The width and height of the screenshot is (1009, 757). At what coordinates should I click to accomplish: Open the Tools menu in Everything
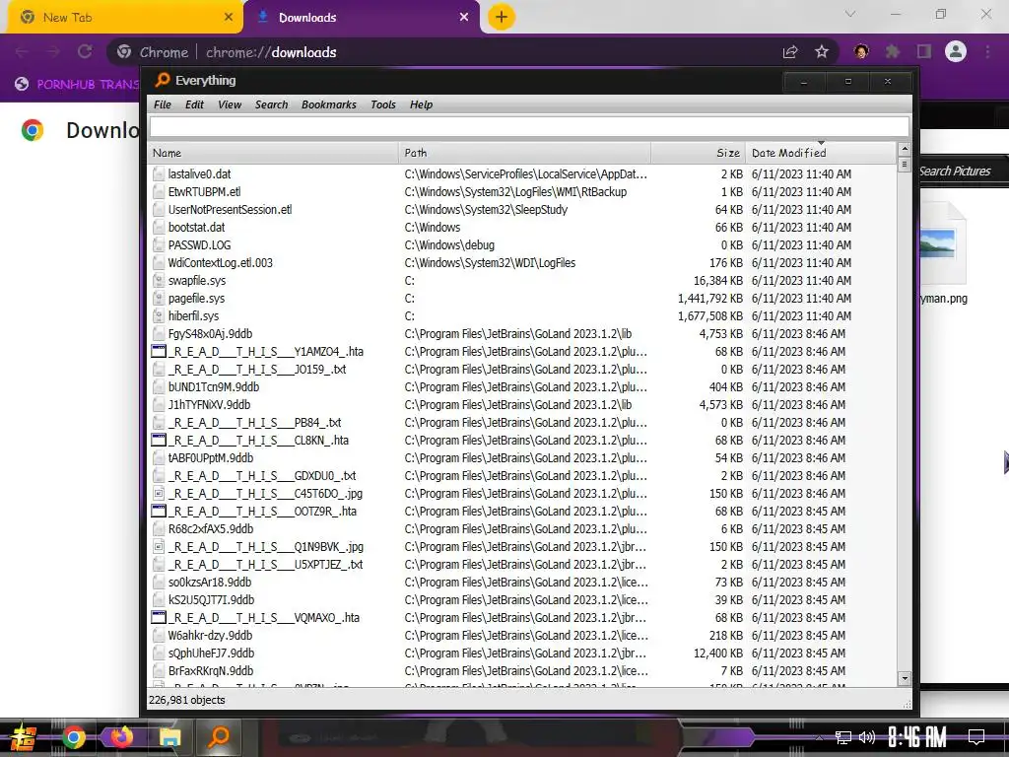(383, 104)
